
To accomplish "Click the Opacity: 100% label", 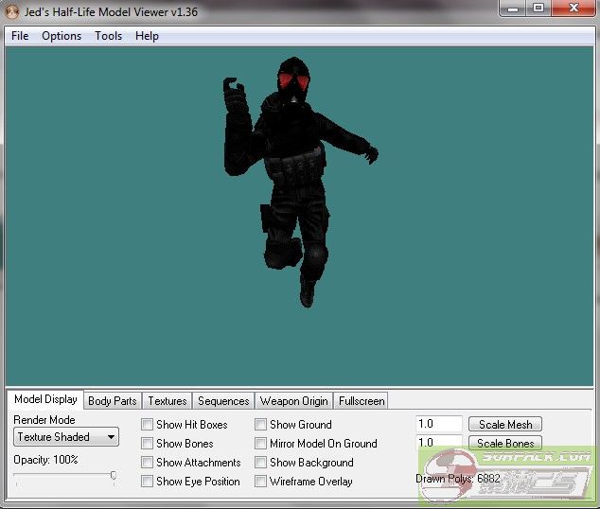I will pyautogui.click(x=45, y=460).
